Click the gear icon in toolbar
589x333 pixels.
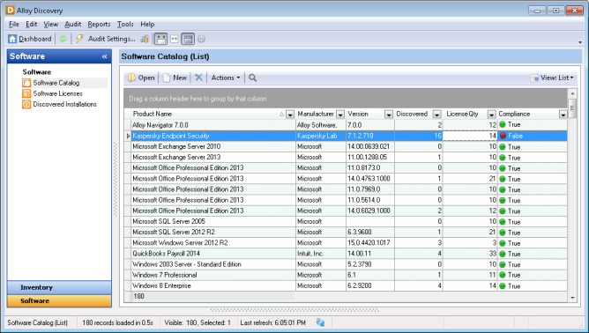point(202,39)
